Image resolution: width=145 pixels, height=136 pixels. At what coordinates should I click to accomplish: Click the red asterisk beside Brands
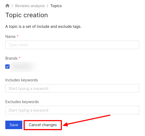click(x=20, y=58)
